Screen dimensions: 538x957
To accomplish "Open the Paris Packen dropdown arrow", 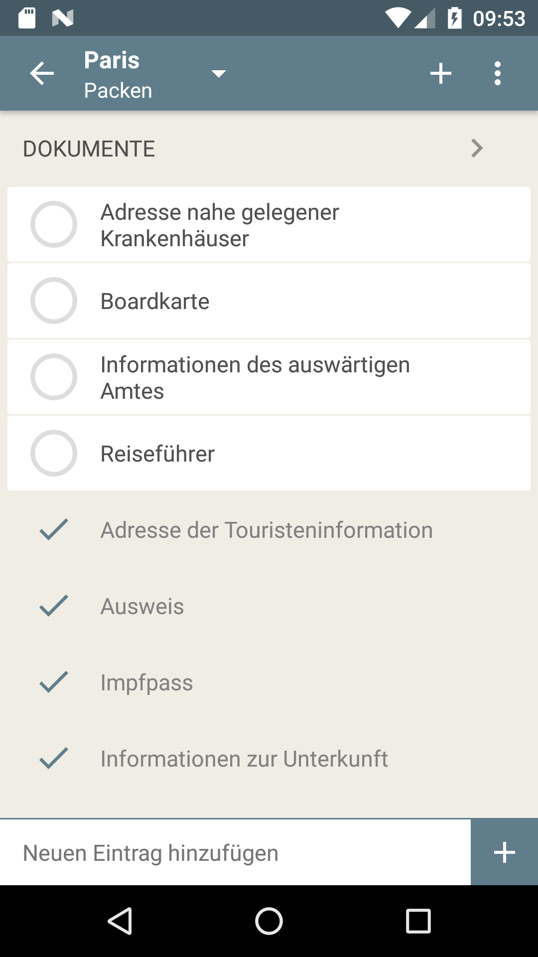I will (x=219, y=74).
